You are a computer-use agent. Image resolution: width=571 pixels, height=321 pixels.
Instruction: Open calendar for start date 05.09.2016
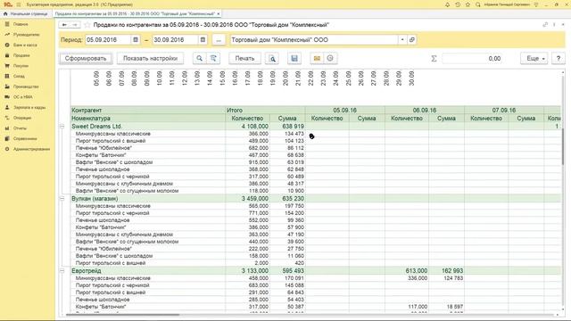(136, 39)
